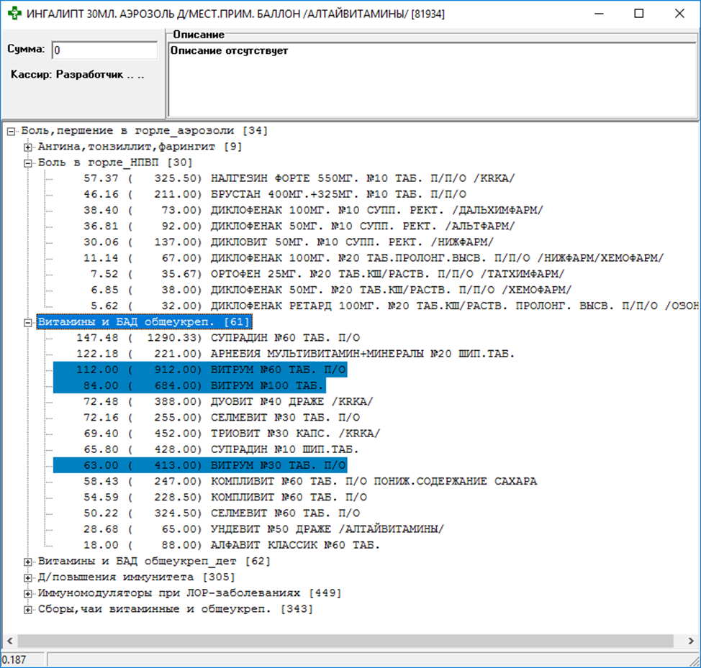
Task: Select the АЛФАВИТ КЛАССИК №60 ТАБ. row
Action: [x=232, y=545]
